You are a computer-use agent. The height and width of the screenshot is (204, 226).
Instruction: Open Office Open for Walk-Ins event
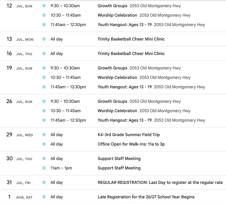tap(131, 144)
